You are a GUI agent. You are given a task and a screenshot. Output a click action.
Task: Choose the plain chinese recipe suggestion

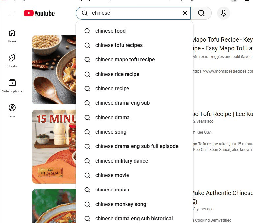(134, 88)
